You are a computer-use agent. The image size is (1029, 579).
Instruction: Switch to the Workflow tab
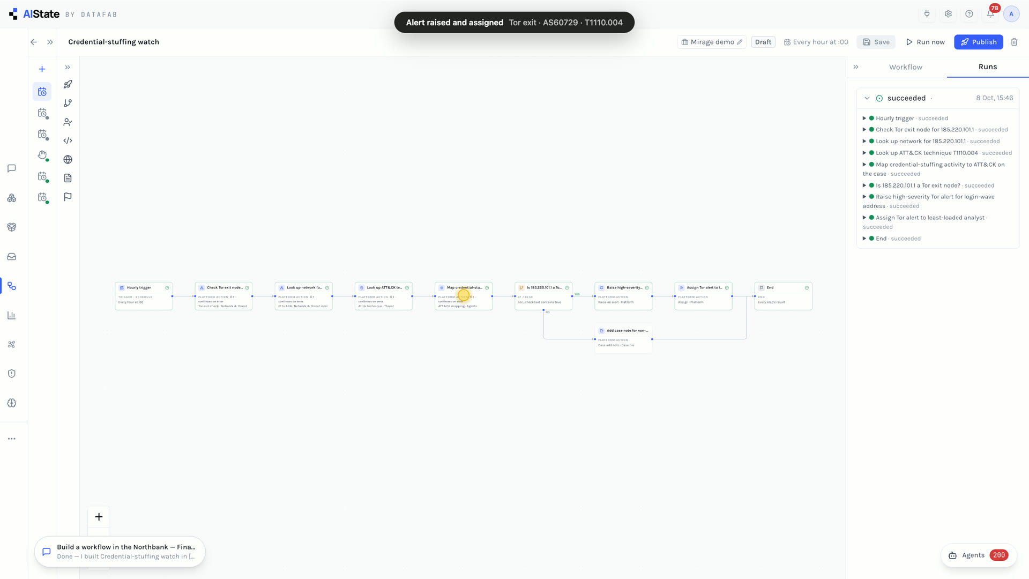905,67
